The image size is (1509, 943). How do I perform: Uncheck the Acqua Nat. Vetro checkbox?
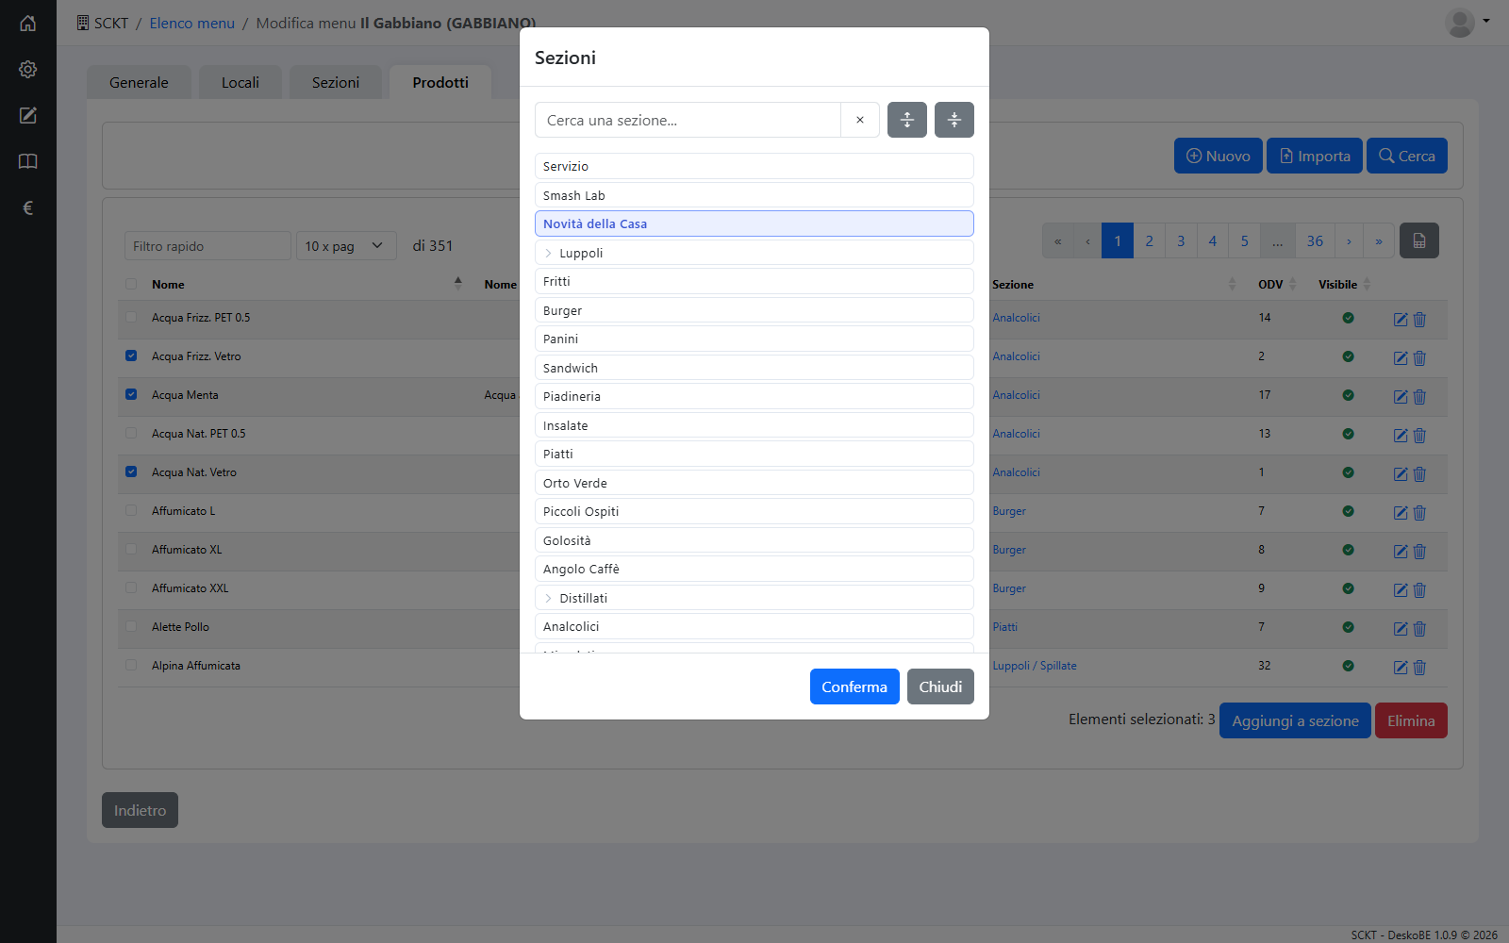coord(131,471)
